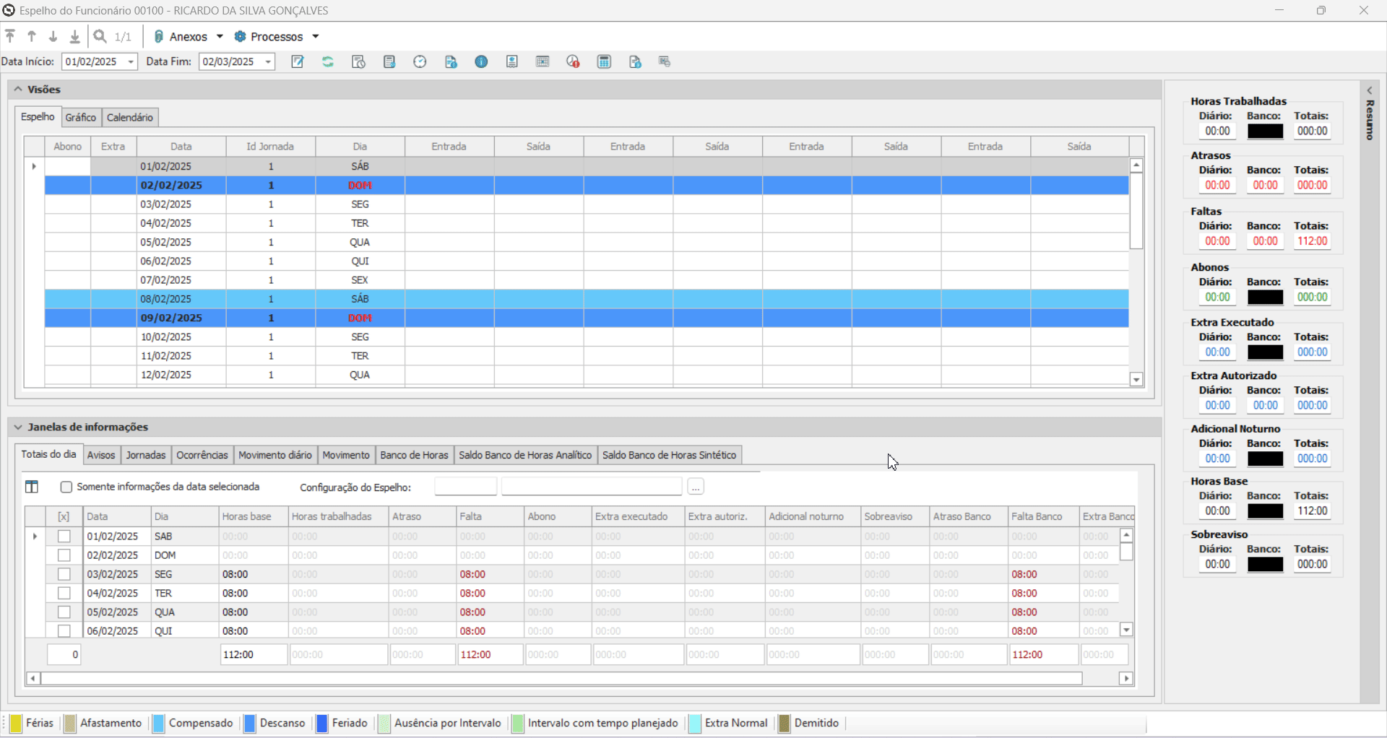The width and height of the screenshot is (1387, 738).
Task: Collapse the Visões section
Action: coord(18,90)
